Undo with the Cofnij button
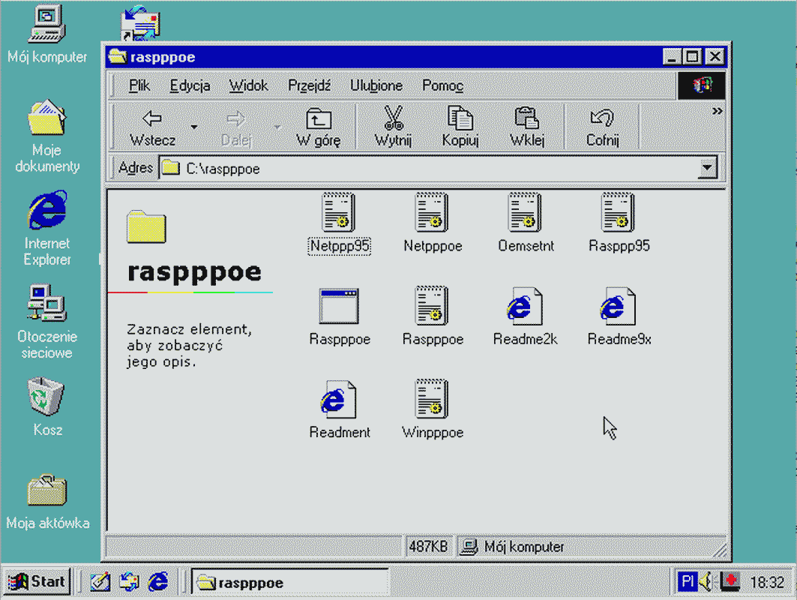 coord(602,127)
